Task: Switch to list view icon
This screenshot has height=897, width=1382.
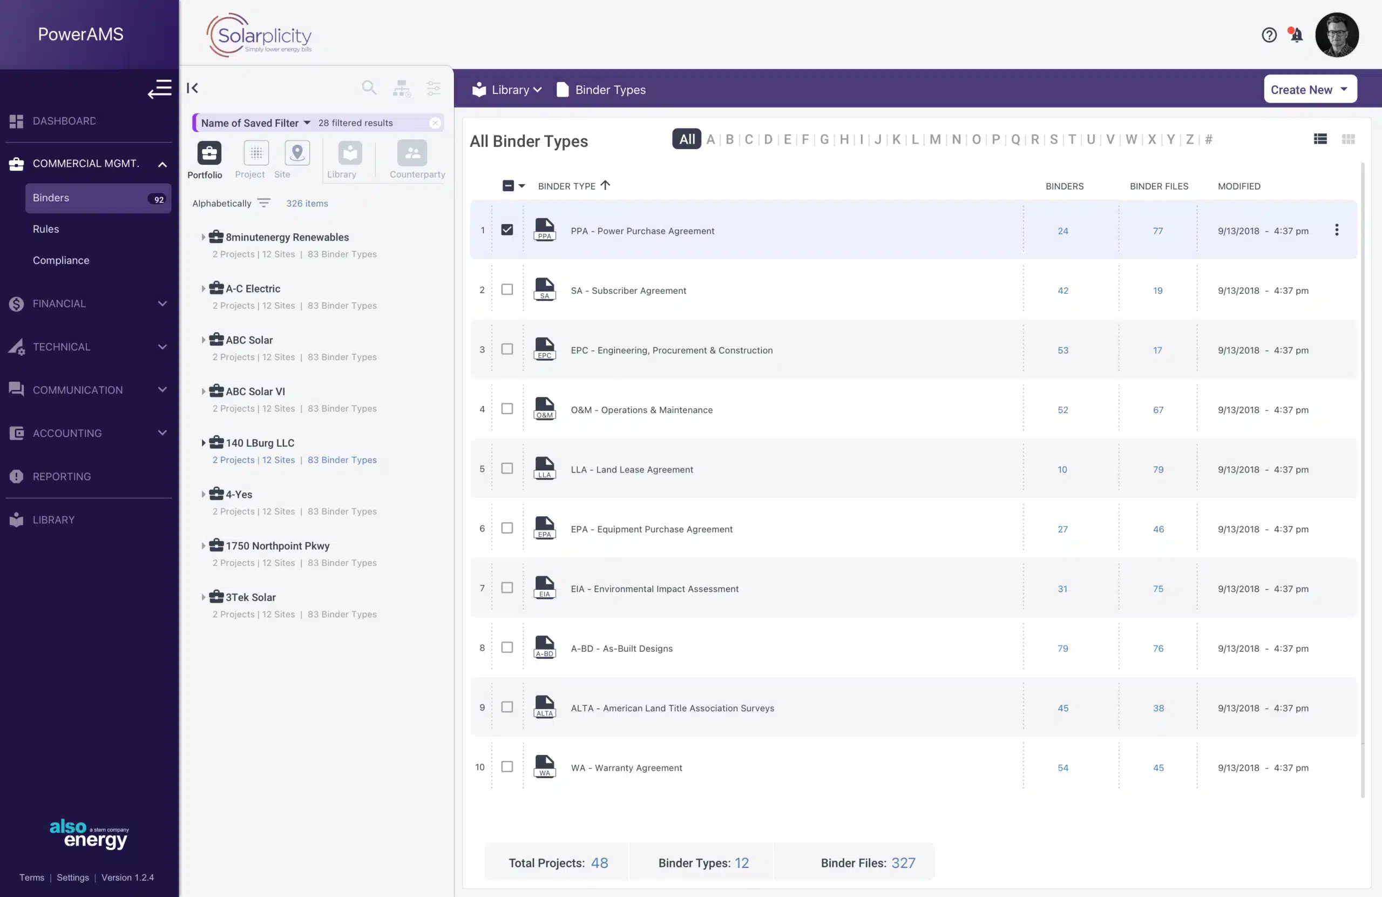Action: (x=1320, y=139)
